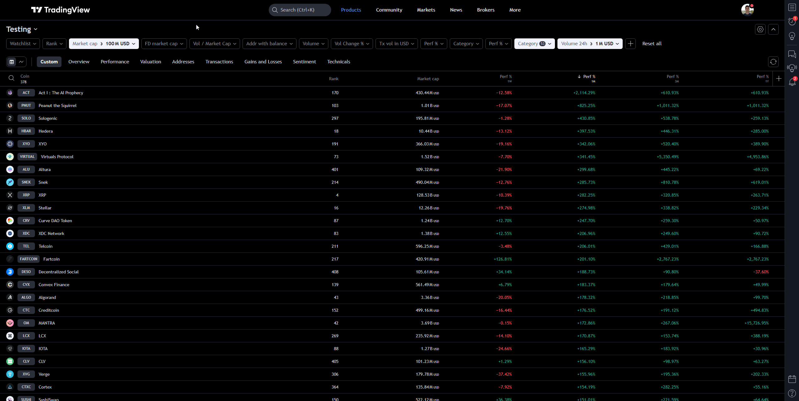Open Market cap 100M USD filter

pyautogui.click(x=104, y=44)
